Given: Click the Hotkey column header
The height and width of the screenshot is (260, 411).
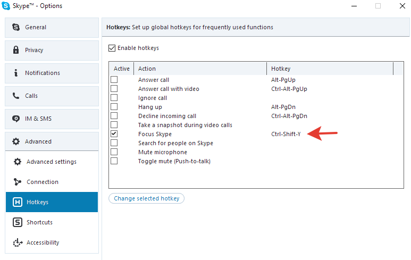Looking at the screenshot, I should [x=330, y=69].
